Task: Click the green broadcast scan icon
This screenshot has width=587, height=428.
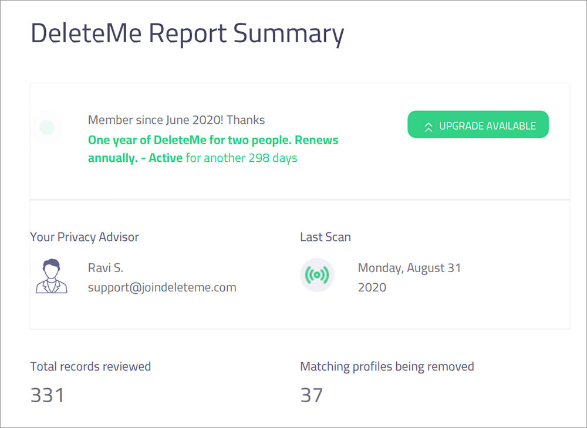Action: tap(317, 275)
